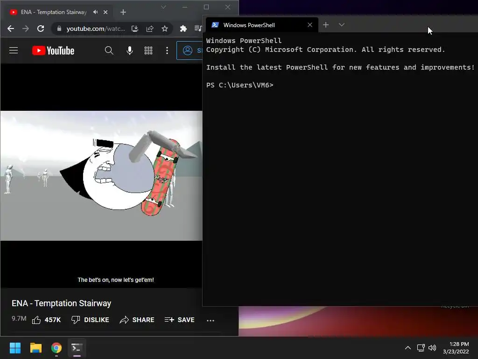Click the YouTube sign in button
This screenshot has width=478, height=359.
click(190, 50)
